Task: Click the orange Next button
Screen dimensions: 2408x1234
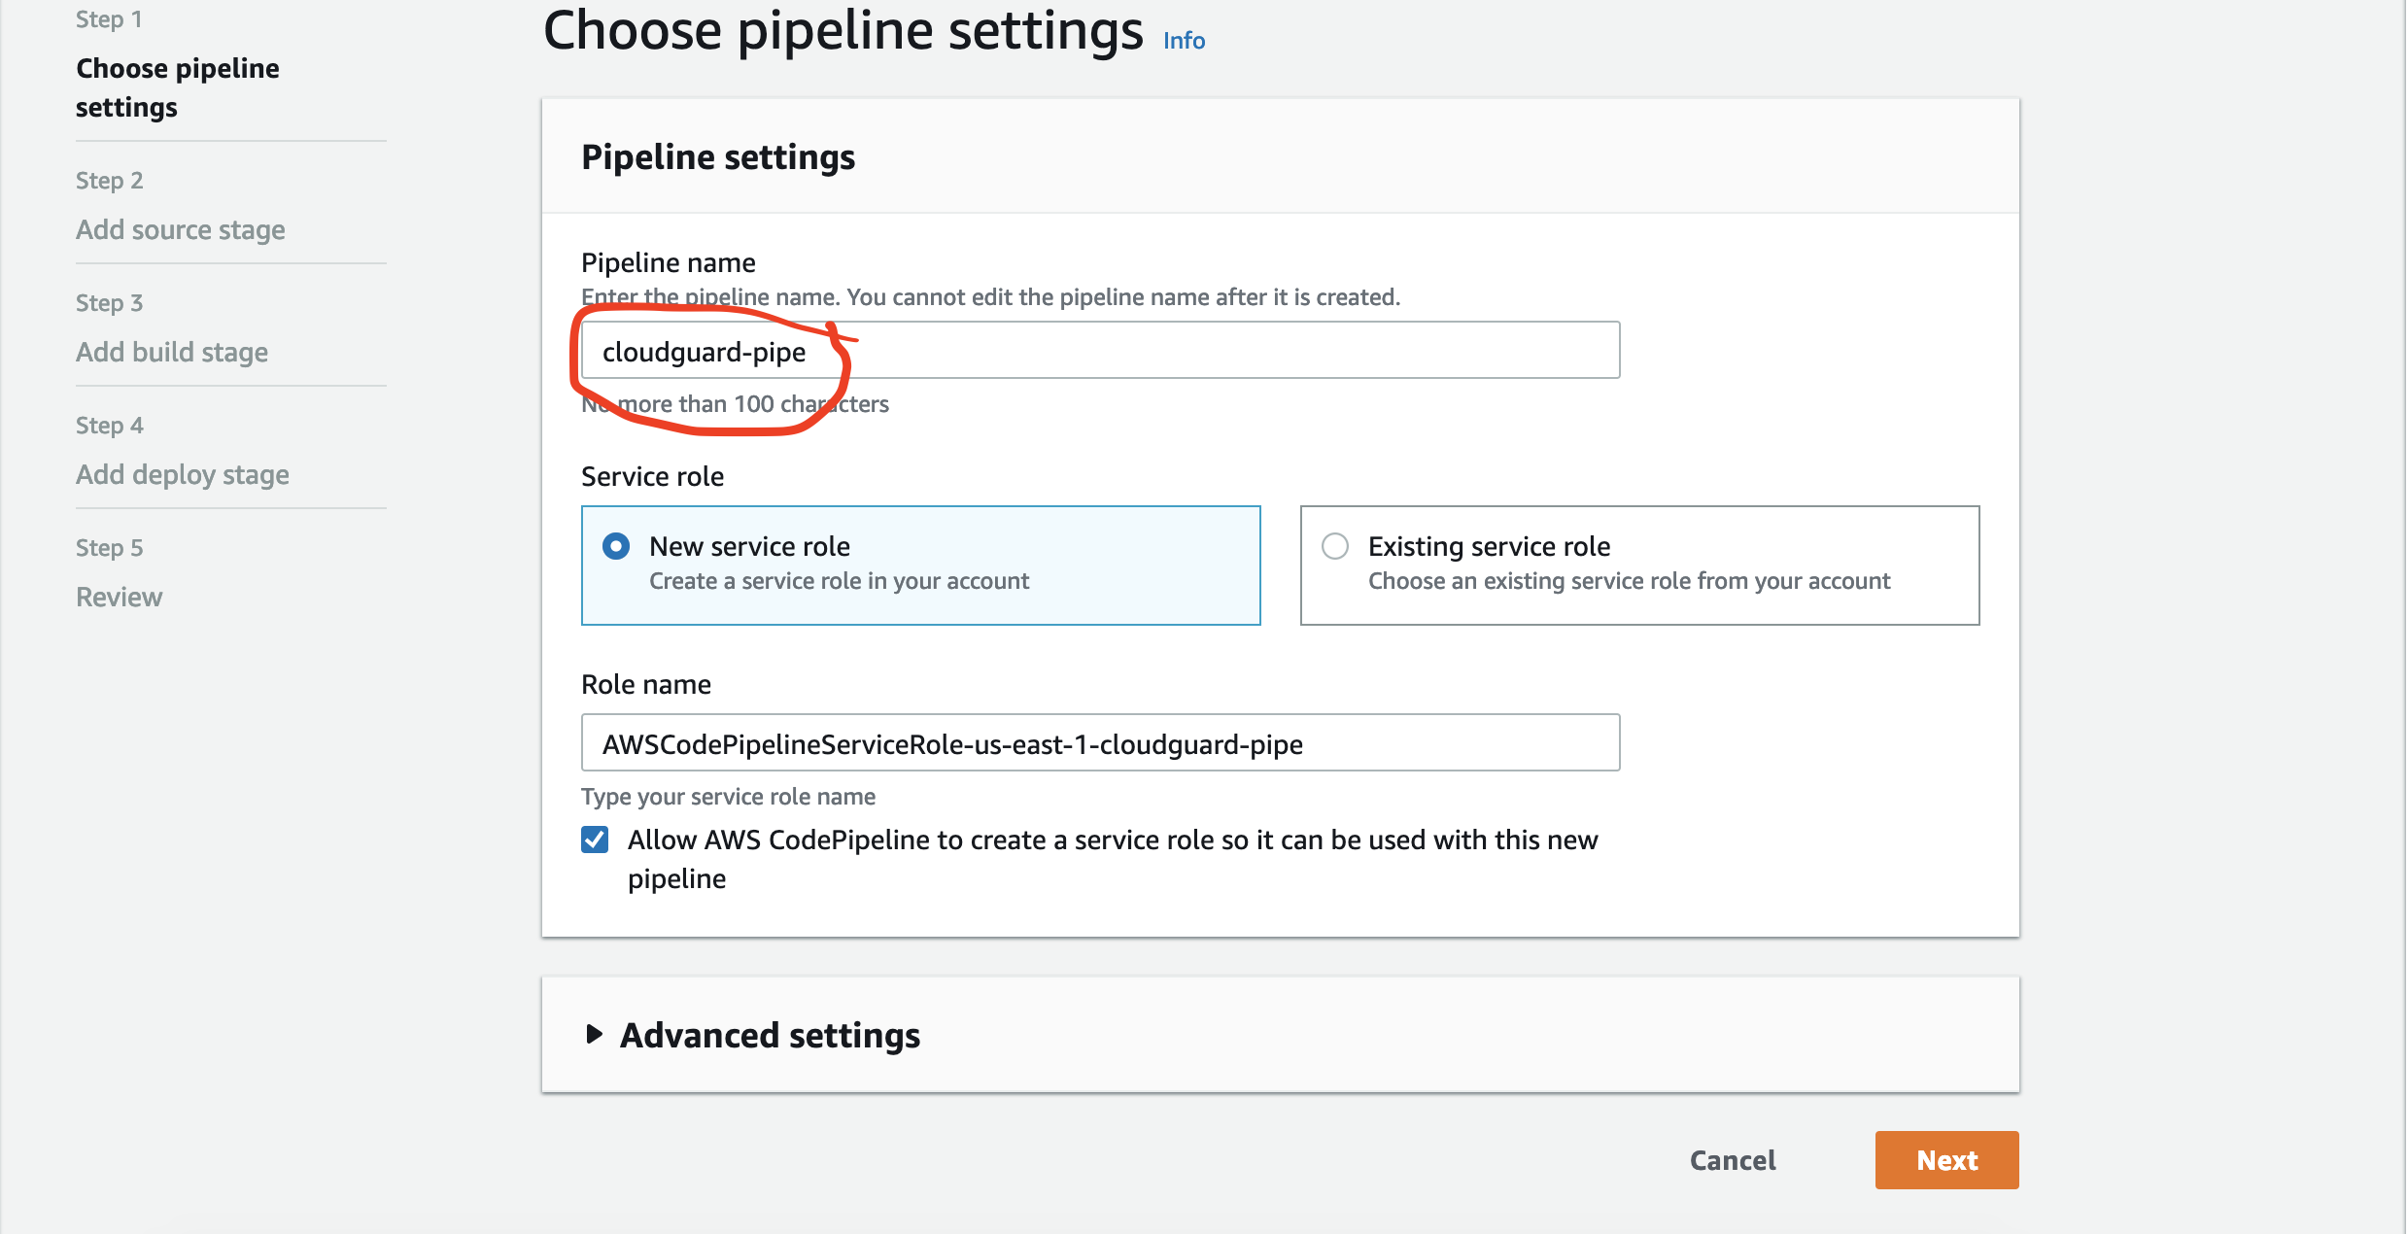Action: 1946,1159
